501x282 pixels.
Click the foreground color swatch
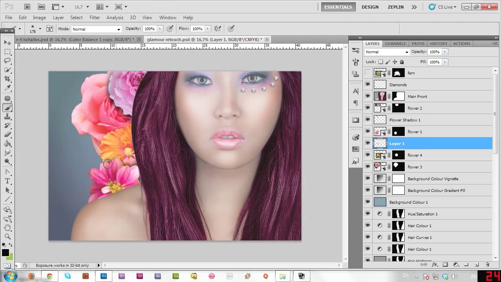coord(5,253)
